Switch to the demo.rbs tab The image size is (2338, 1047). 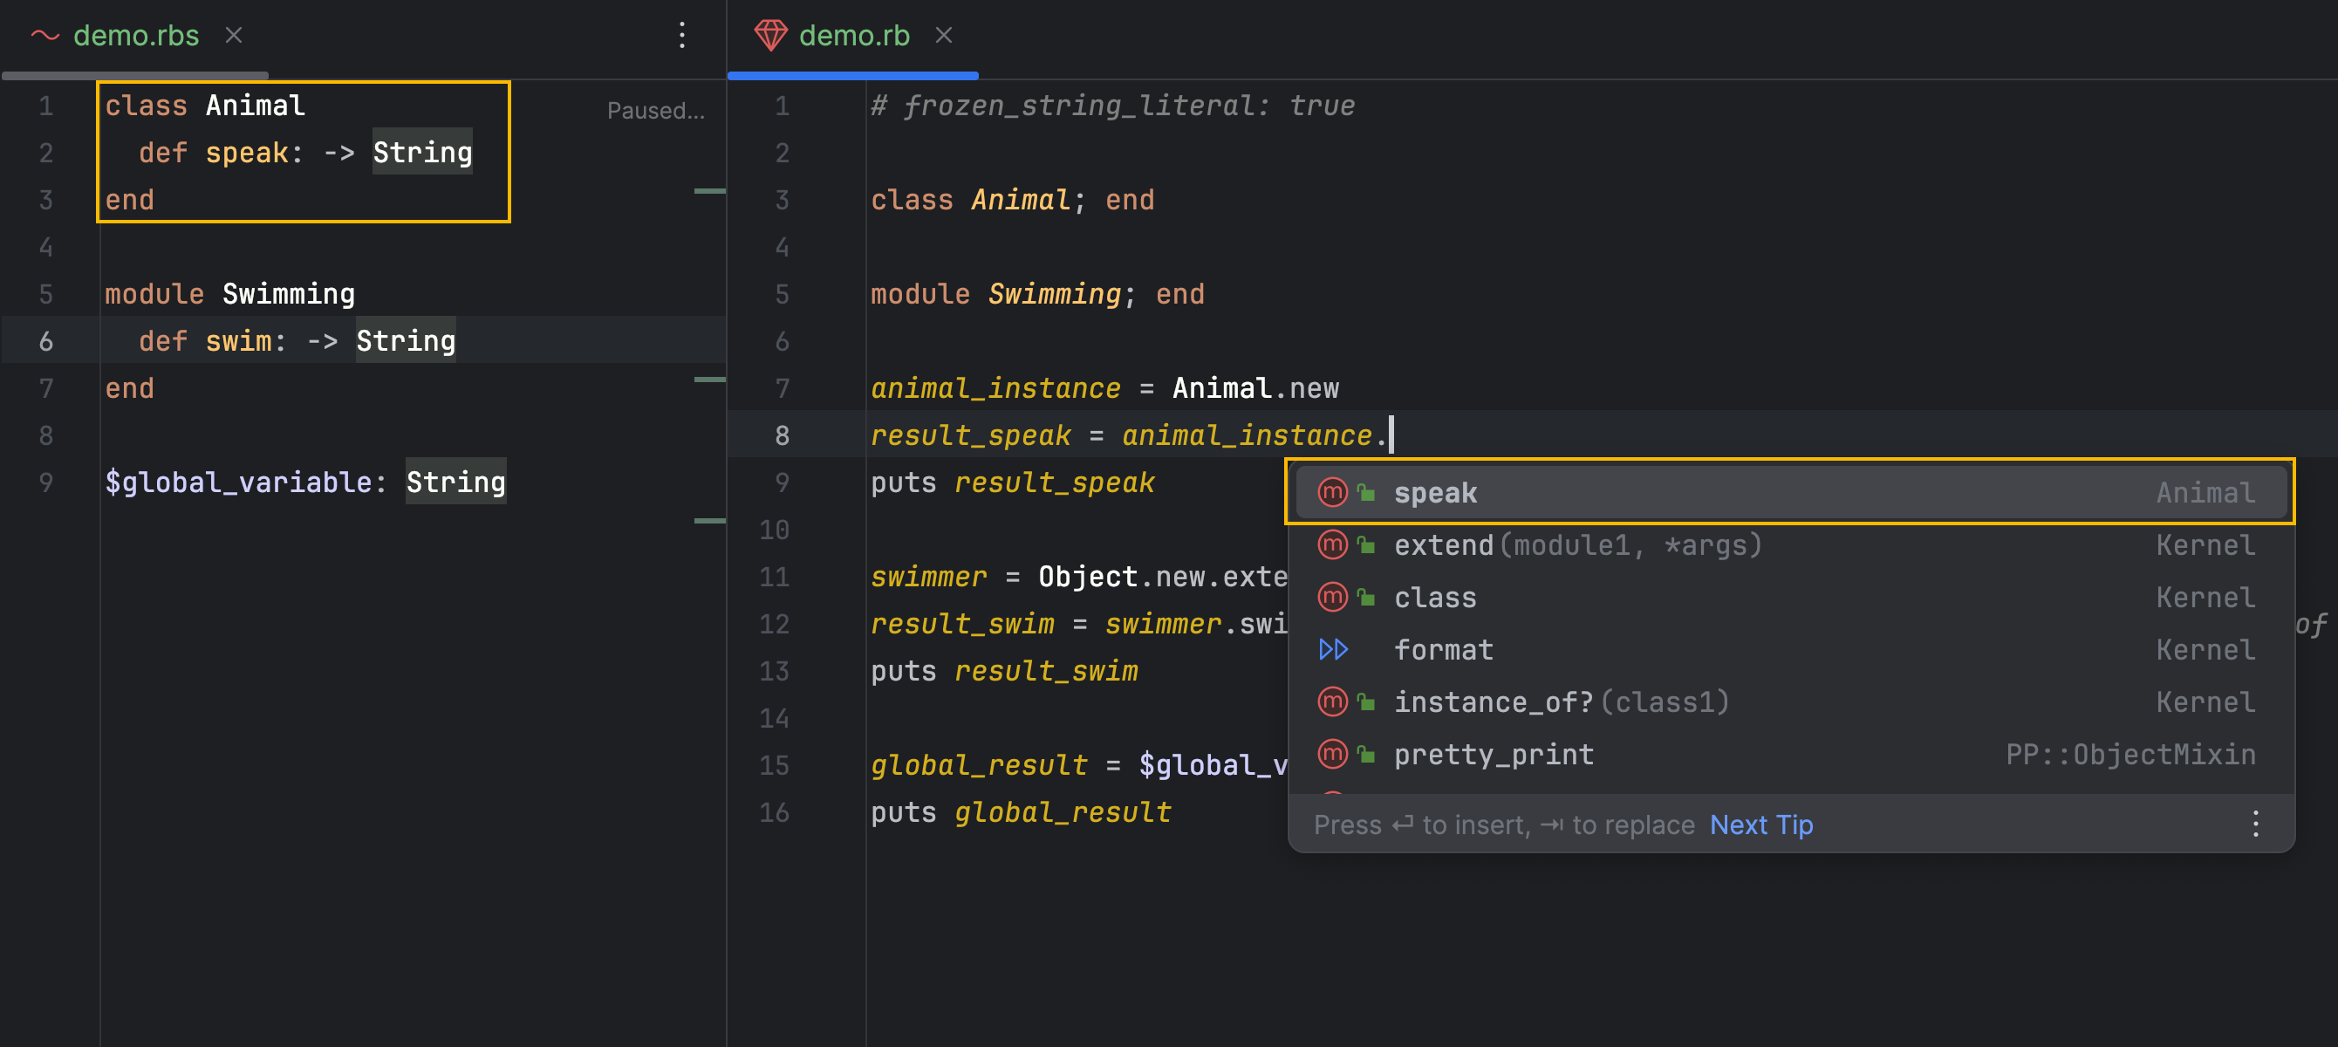point(136,36)
